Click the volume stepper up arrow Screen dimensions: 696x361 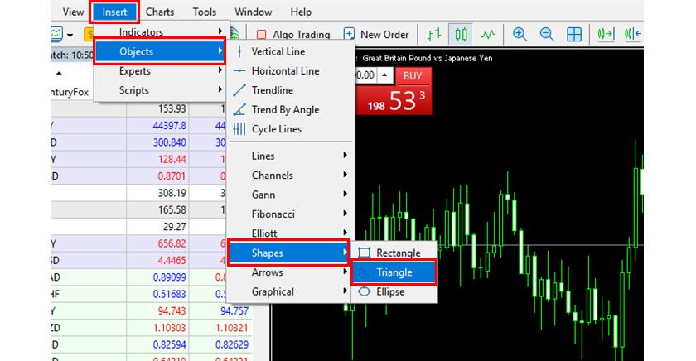click(x=384, y=75)
